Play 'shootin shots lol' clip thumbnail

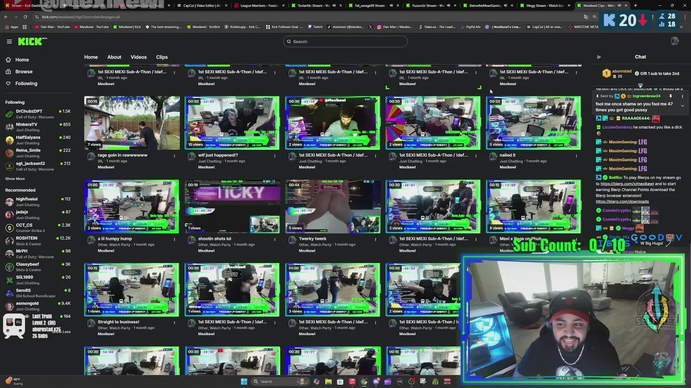coord(232,206)
